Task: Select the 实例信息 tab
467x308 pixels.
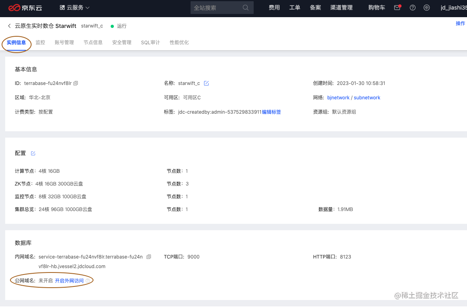Action: tap(16, 43)
